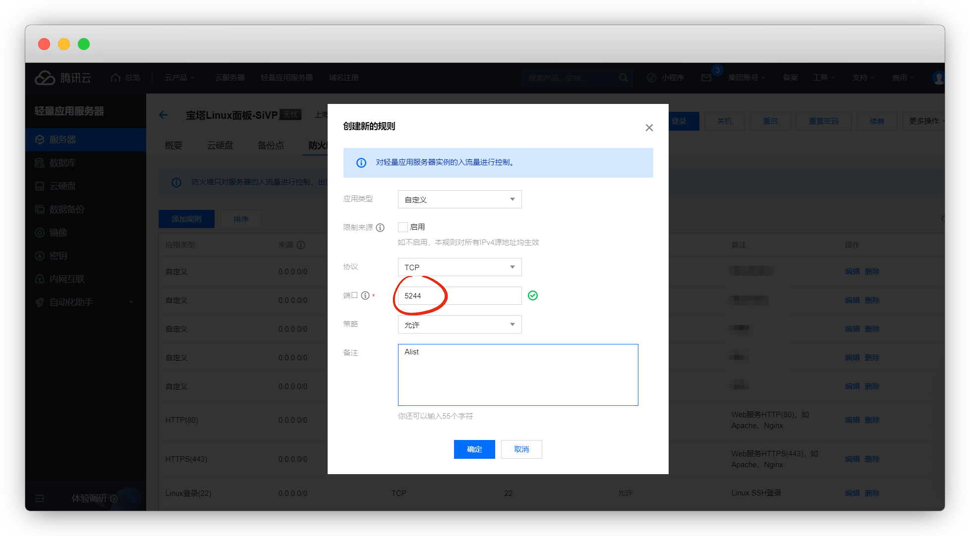Click the Tencent Cloud logo icon
The image size is (970, 536).
45,78
